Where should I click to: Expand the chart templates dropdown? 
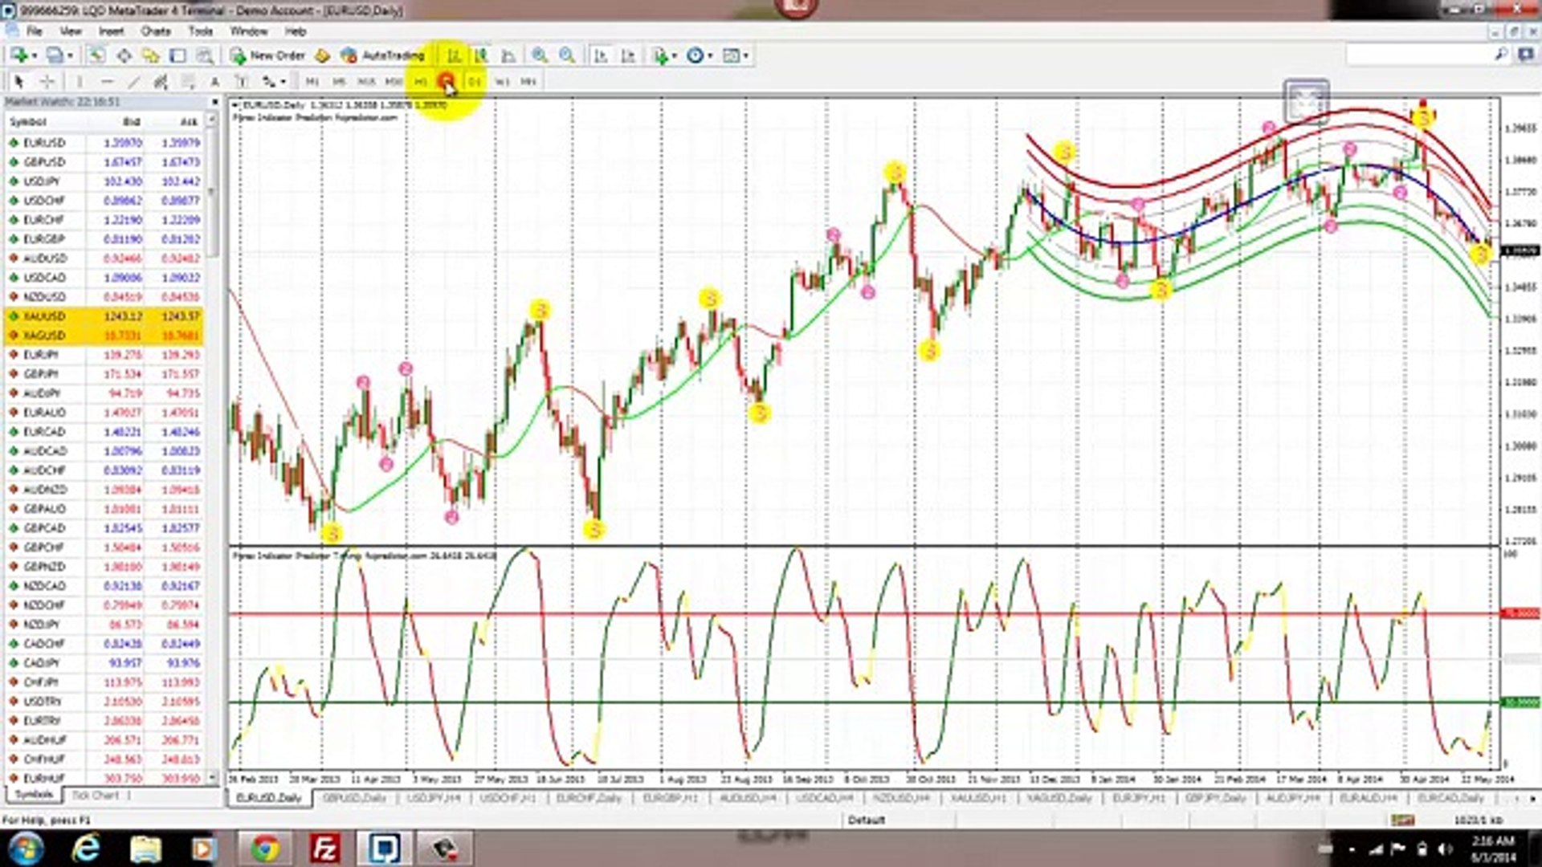coord(746,56)
